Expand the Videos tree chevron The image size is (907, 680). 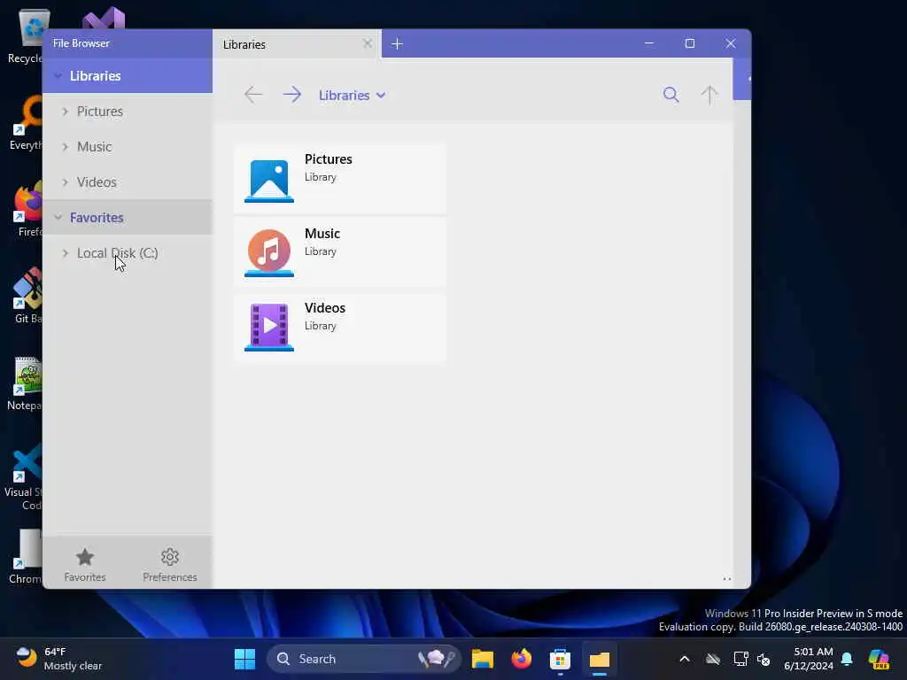[x=65, y=182]
